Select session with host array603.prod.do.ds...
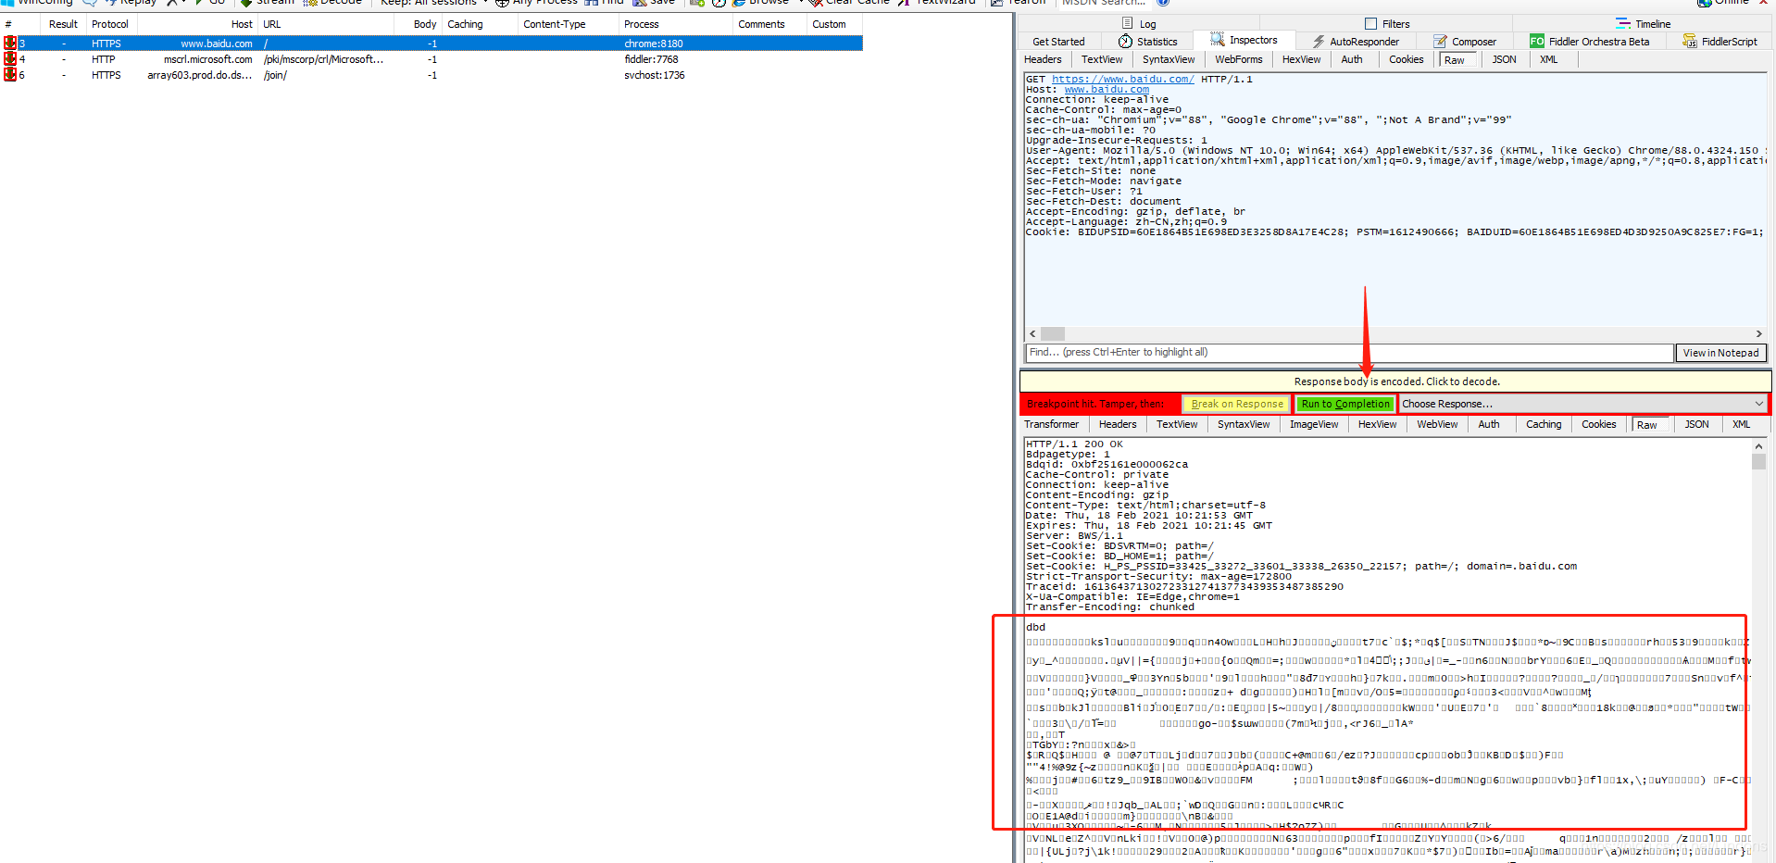 [431, 75]
